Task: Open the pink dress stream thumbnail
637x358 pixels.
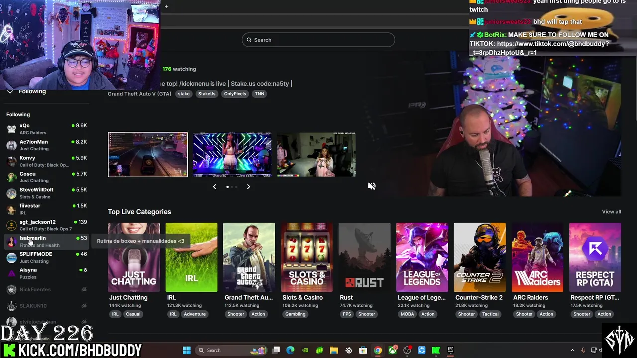Action: click(x=316, y=154)
